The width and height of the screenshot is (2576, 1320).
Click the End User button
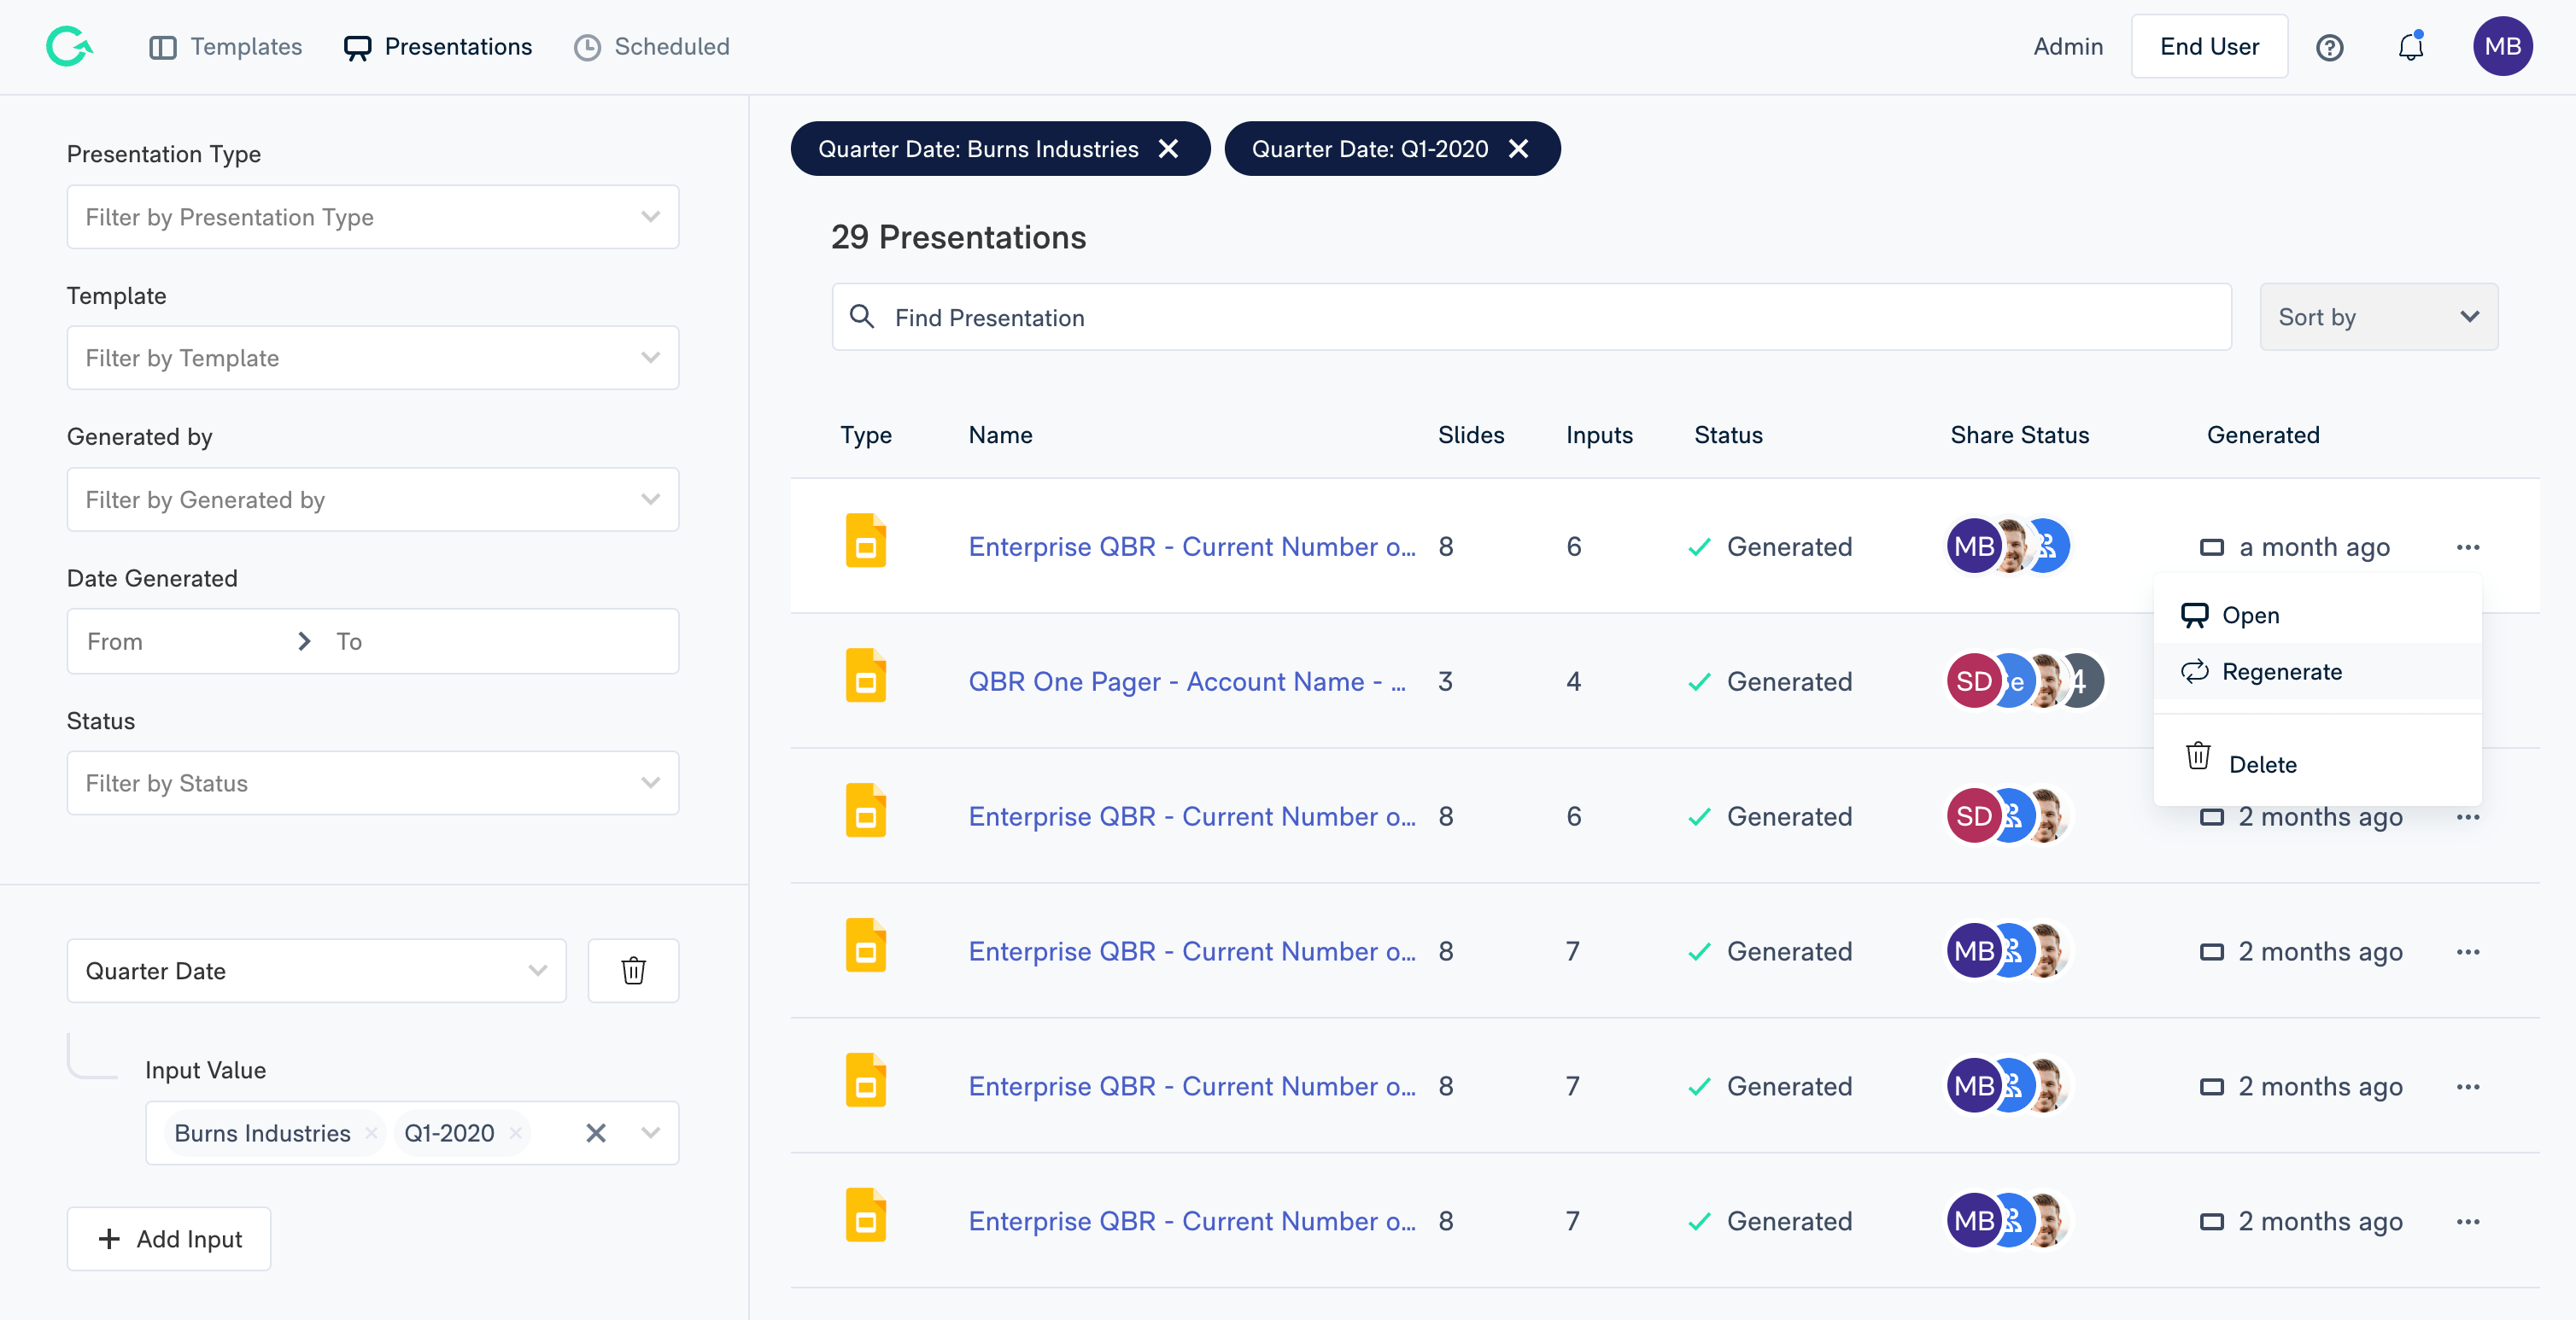(x=2208, y=47)
